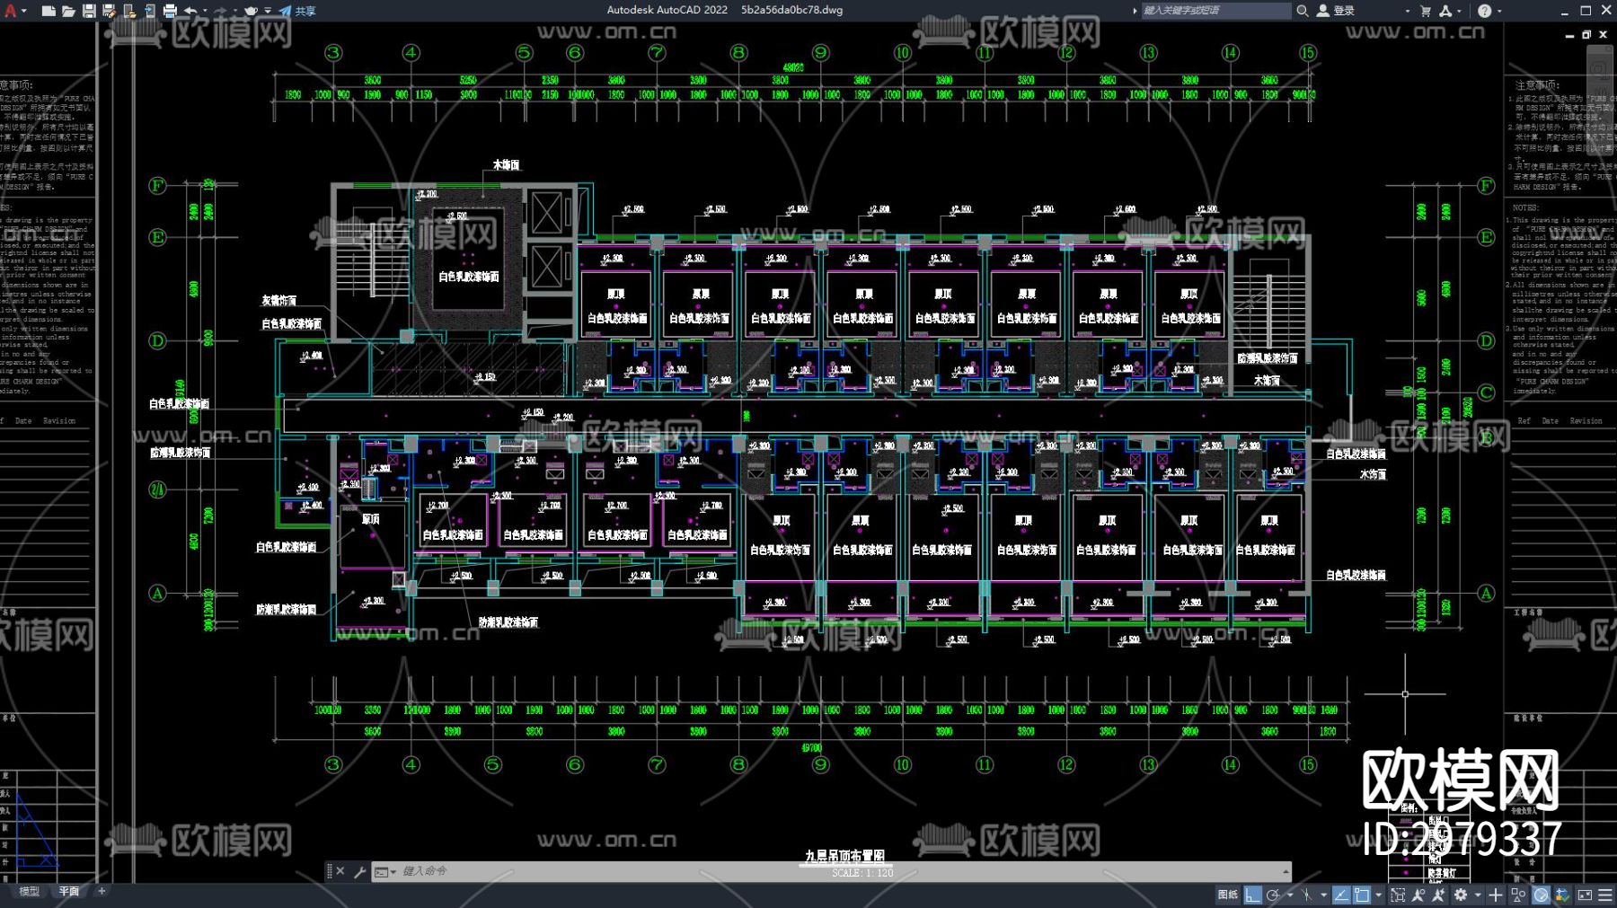Screen dimensions: 1617x908
Task: Close the command line window
Action: pos(340,871)
